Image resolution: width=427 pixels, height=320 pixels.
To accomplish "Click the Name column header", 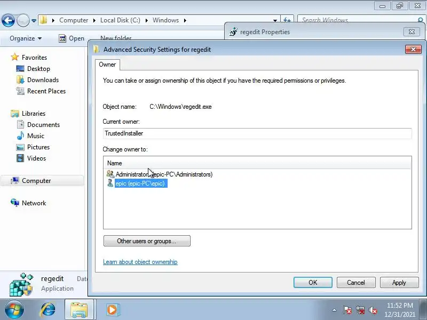I will pyautogui.click(x=257, y=163).
